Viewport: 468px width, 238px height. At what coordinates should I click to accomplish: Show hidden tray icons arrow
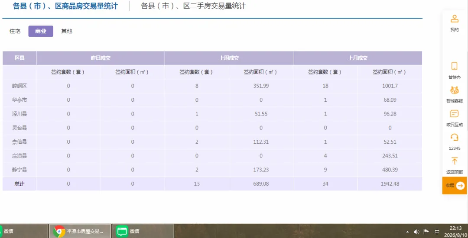point(408,232)
